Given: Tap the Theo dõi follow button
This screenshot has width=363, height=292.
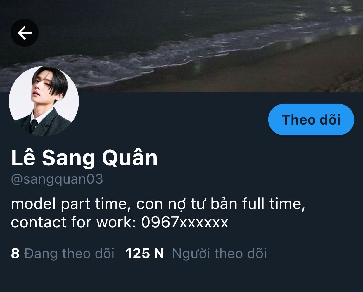Looking at the screenshot, I should click(311, 120).
